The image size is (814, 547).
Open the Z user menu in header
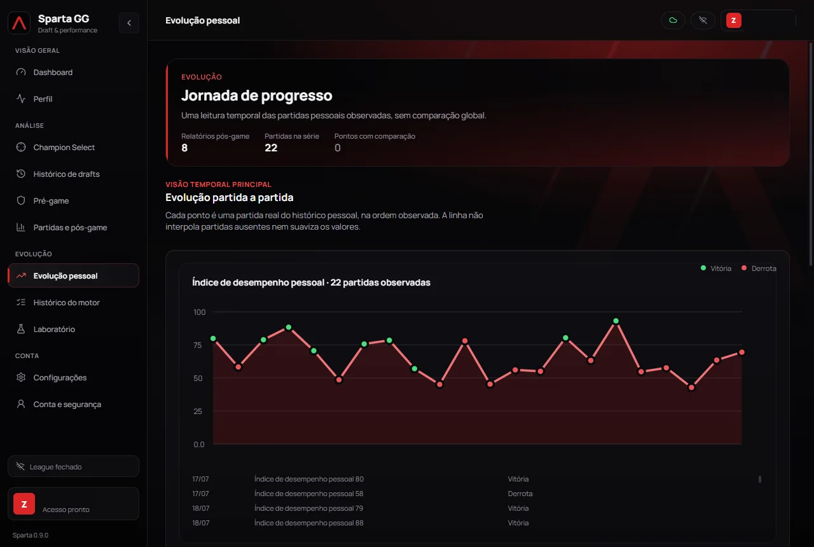coord(758,20)
